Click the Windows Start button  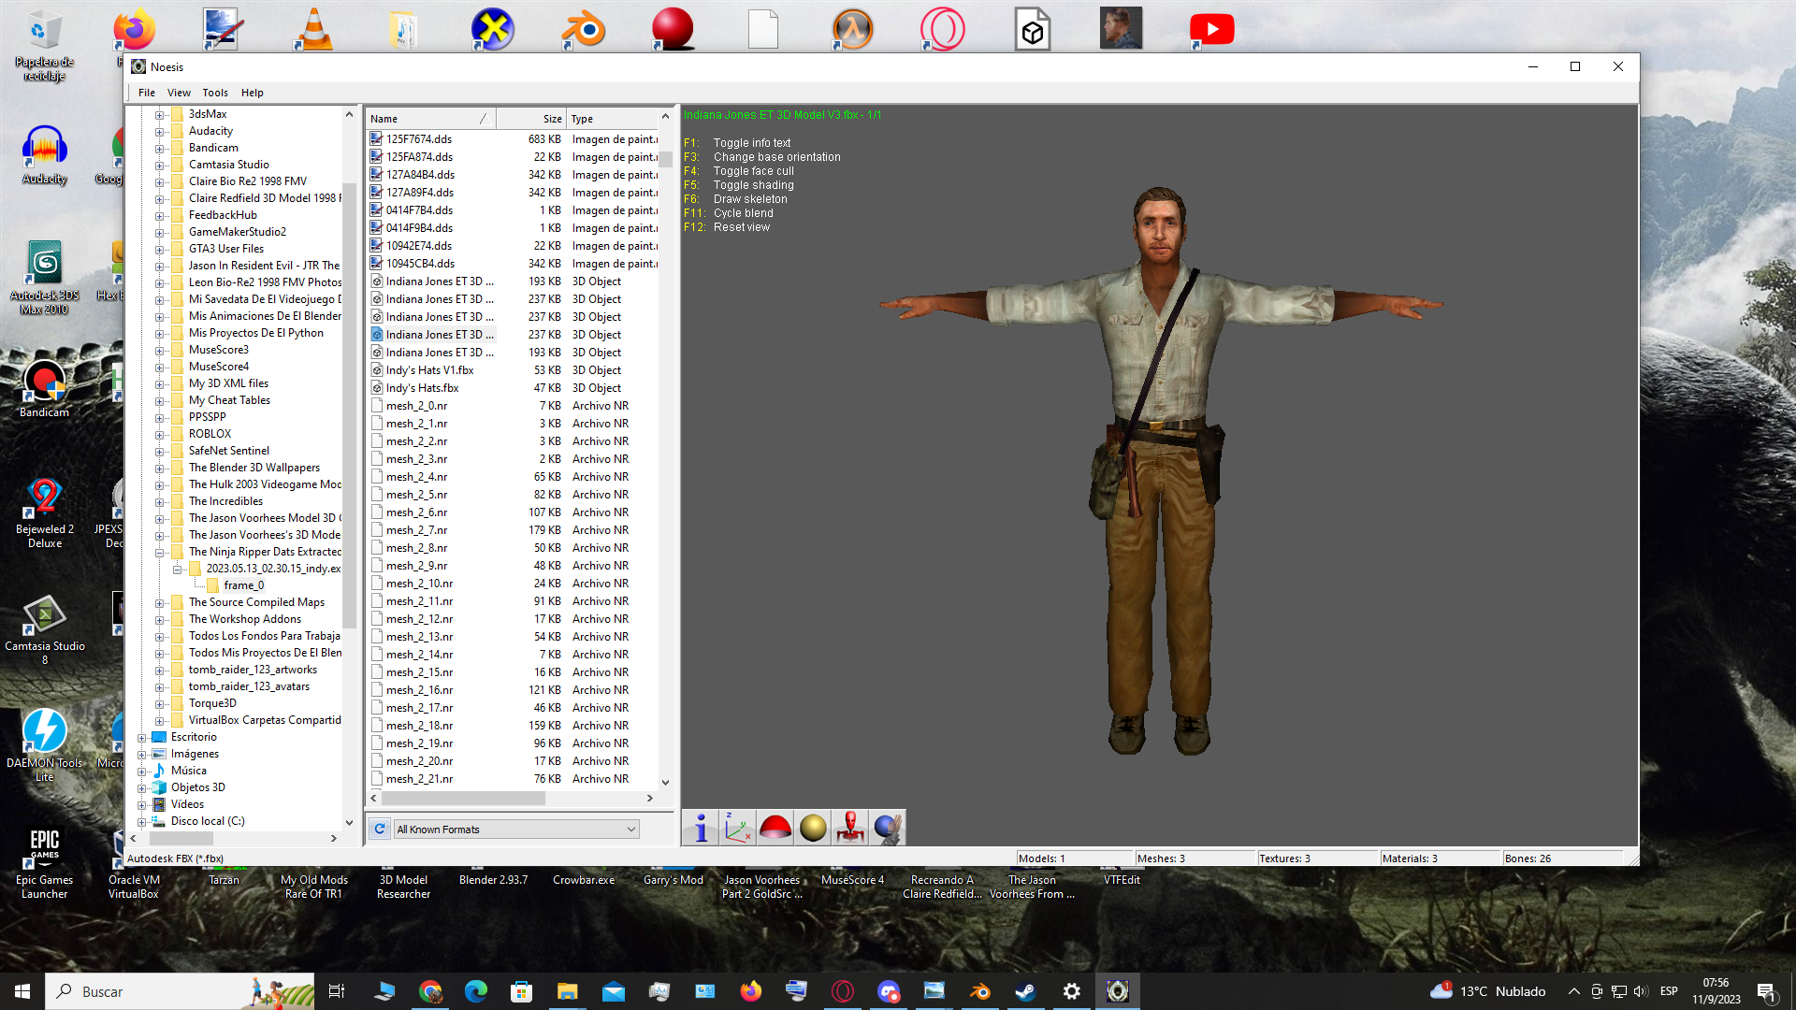[x=22, y=991]
